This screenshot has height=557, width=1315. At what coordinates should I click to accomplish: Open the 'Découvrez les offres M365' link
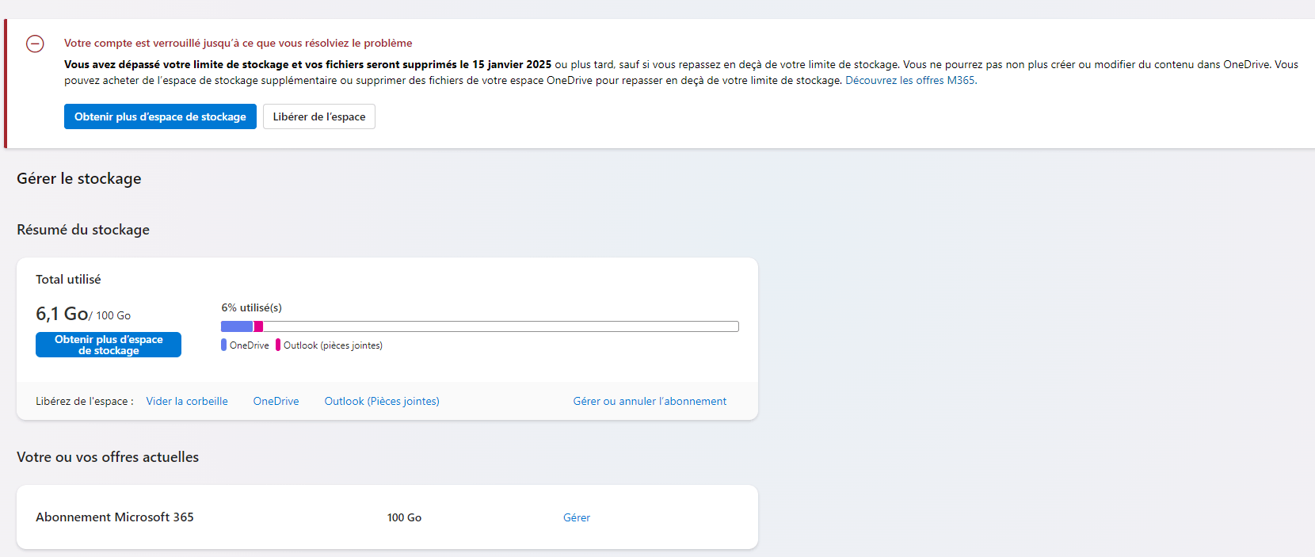(x=911, y=80)
